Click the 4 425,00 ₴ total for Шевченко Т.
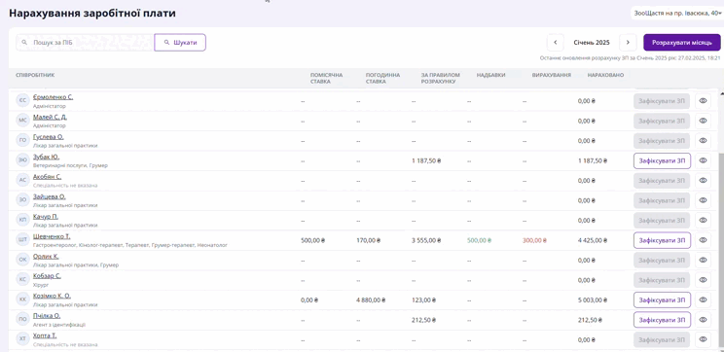Image resolution: width=724 pixels, height=352 pixels. pyautogui.click(x=593, y=240)
